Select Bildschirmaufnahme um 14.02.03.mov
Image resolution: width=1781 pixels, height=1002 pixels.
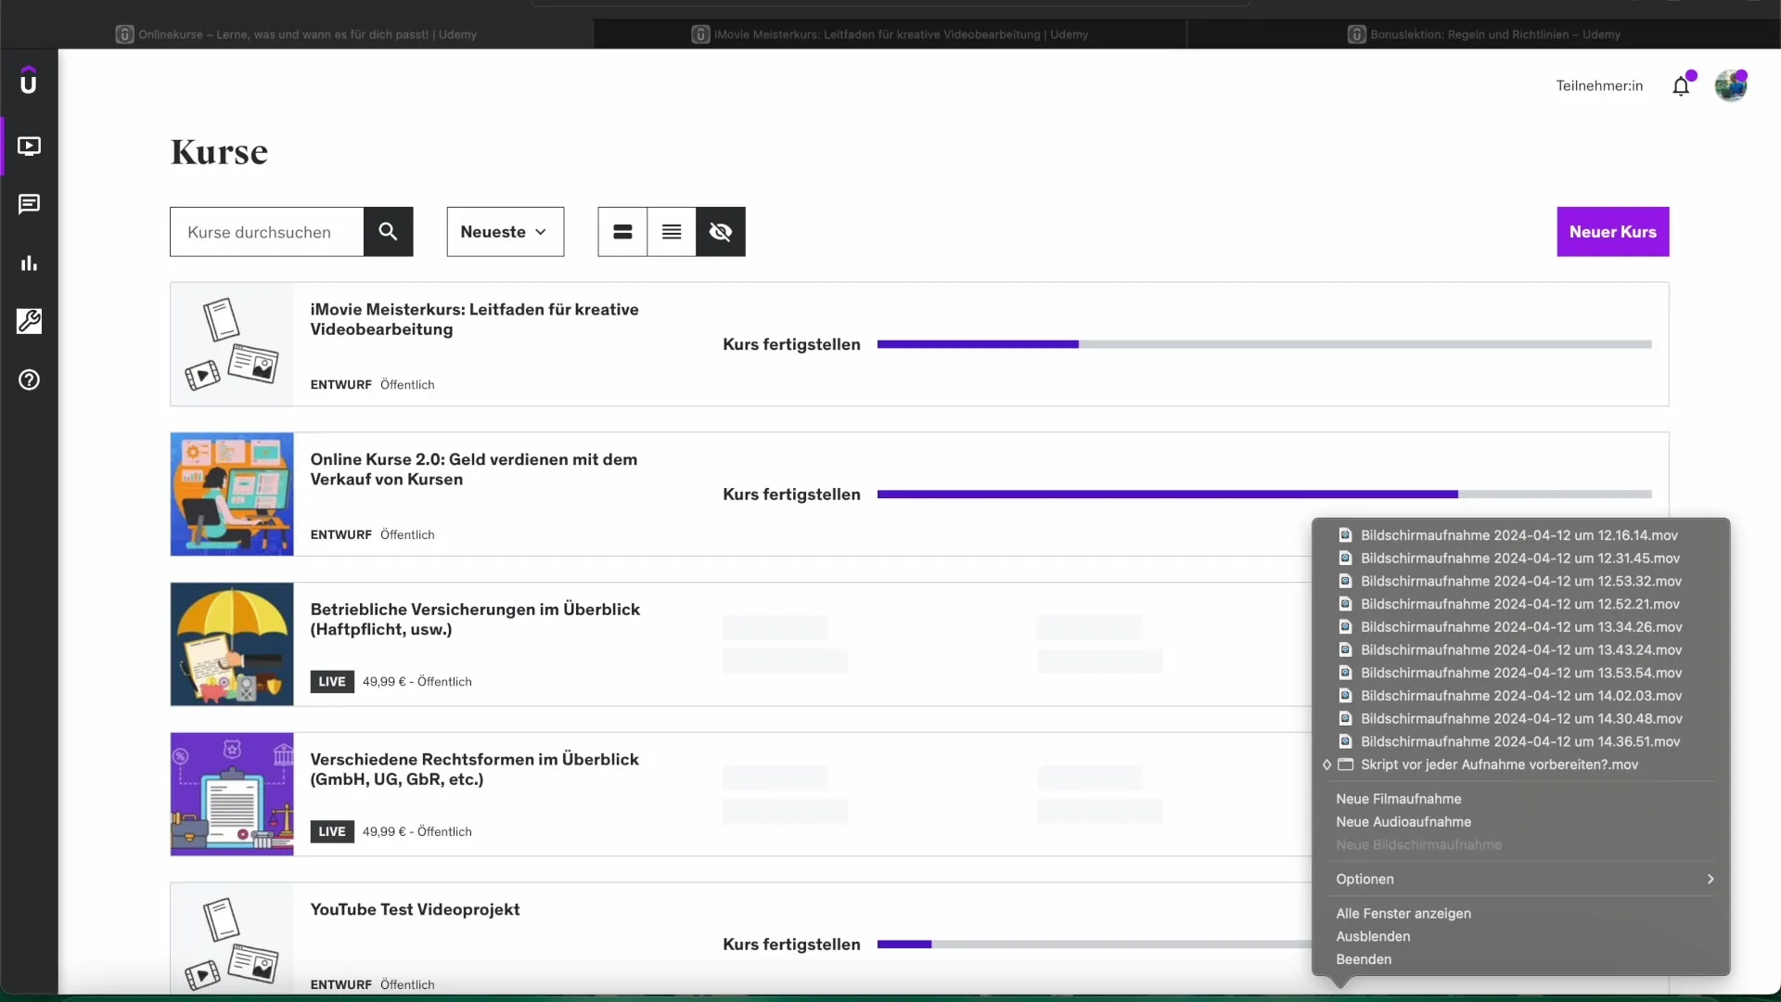pyautogui.click(x=1521, y=696)
